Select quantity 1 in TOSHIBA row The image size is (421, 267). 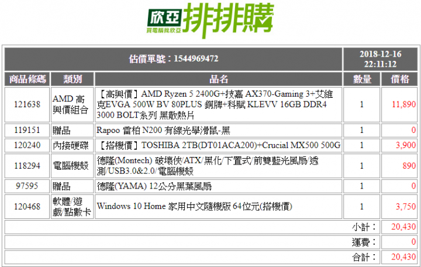(362, 145)
